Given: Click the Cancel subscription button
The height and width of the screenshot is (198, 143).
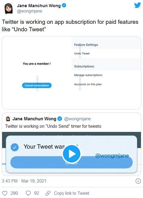Looking at the screenshot, I should coord(37,85).
